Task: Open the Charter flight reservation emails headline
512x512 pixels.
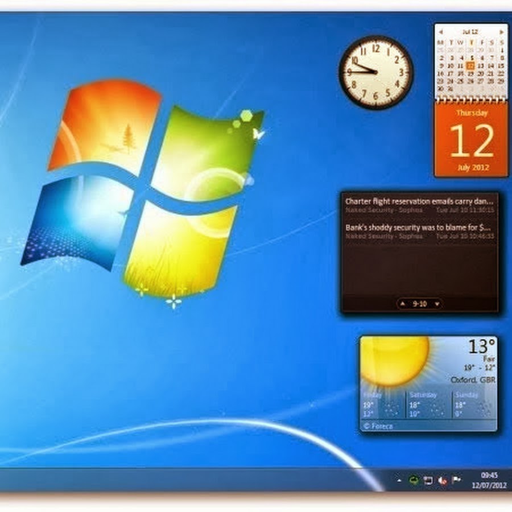Action: coord(419,201)
